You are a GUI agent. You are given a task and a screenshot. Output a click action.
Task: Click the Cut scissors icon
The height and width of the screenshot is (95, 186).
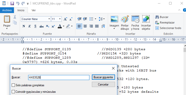15,17
